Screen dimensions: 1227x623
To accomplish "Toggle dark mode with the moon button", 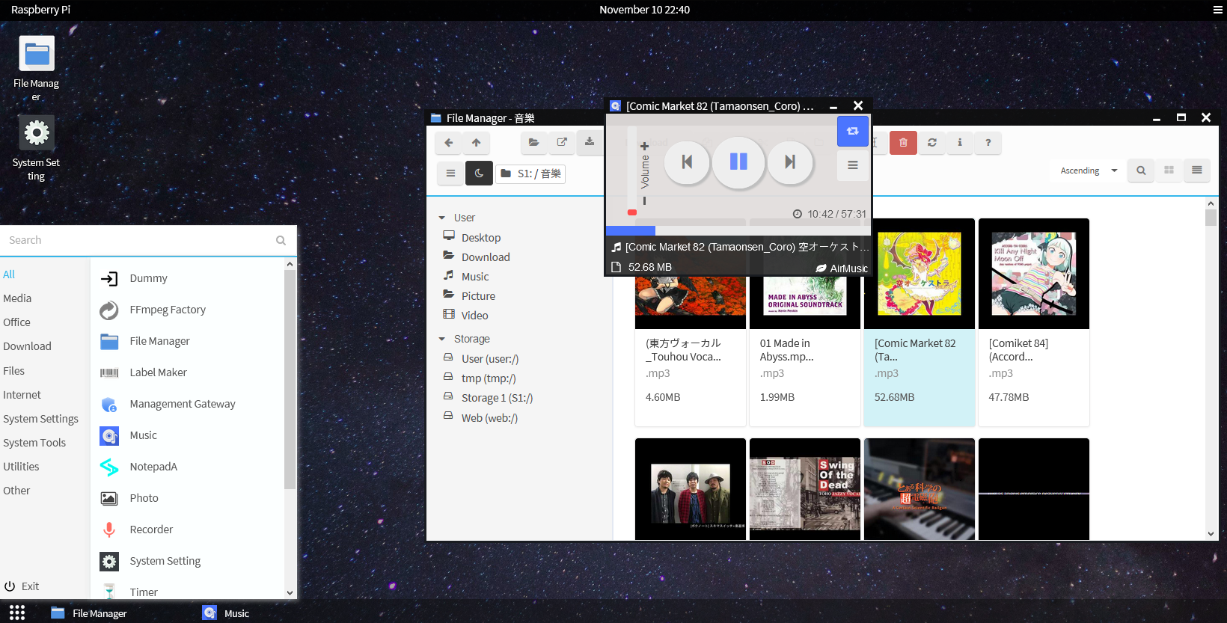I will (479, 174).
